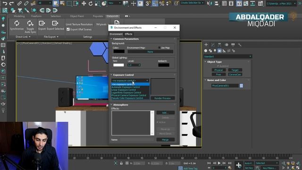Switch to the Effects tab

pyautogui.click(x=128, y=34)
